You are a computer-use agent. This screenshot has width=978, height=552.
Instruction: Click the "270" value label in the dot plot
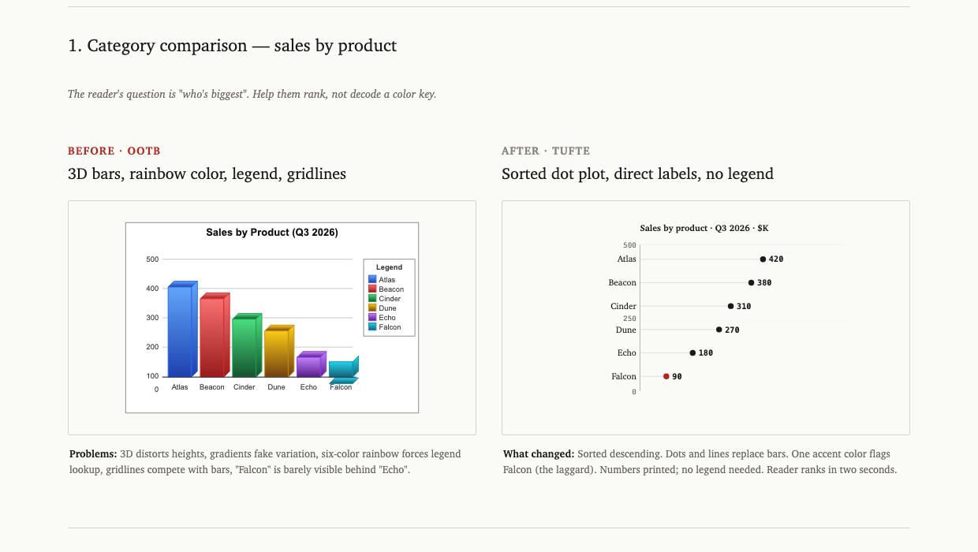click(732, 330)
